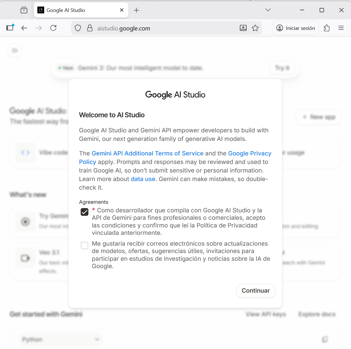Viewport: 351px width, 349px height.
Task: Click Iniciar sesión to sign in
Action: pyautogui.click(x=296, y=28)
